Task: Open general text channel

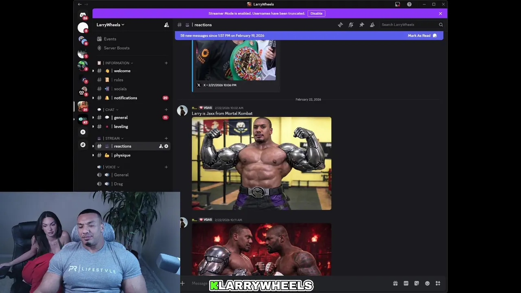Action: pos(133,118)
